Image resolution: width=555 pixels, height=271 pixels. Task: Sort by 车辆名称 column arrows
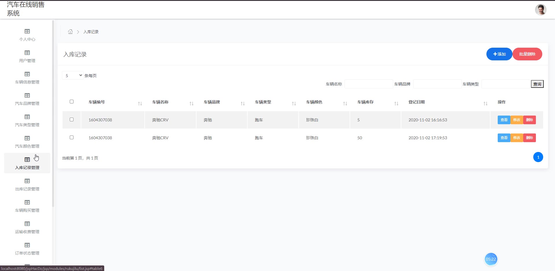tap(192, 103)
